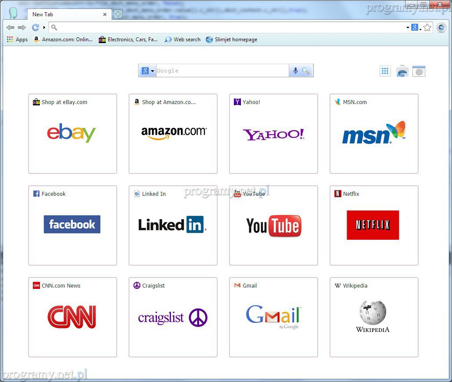This screenshot has width=452, height=382.
Task: Close the New Tab tab
Action: point(105,14)
